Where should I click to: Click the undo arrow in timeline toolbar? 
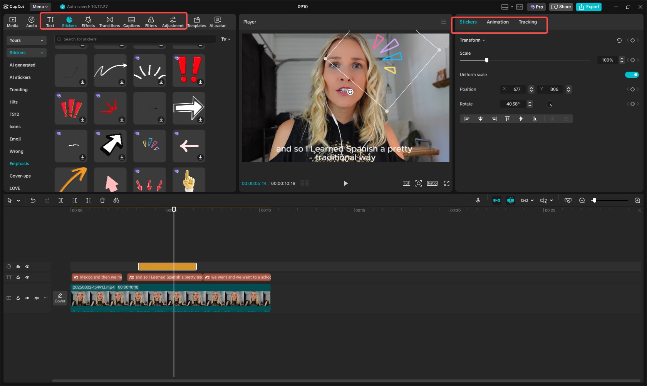click(x=33, y=200)
